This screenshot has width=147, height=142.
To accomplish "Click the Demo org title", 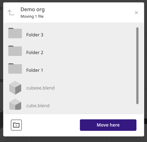I will click(x=32, y=9).
